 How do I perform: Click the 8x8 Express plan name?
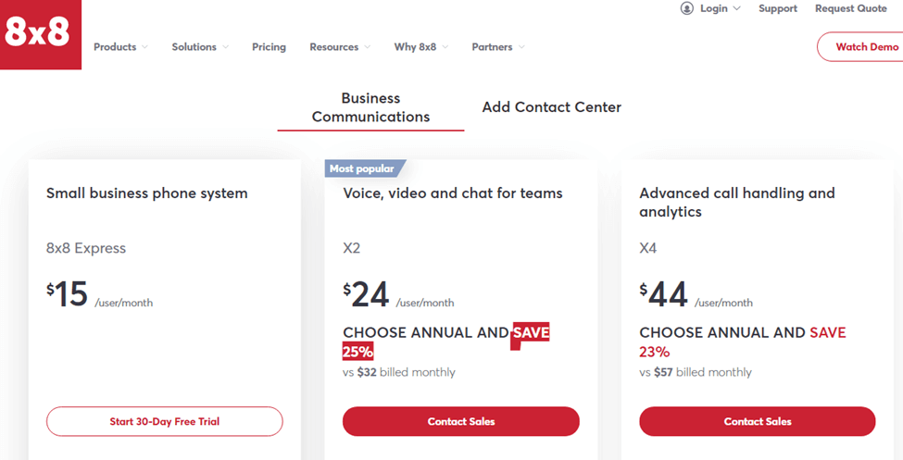pos(86,248)
